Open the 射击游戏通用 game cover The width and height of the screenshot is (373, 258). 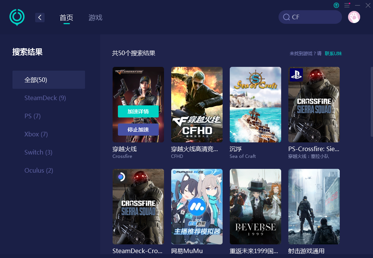click(x=314, y=207)
